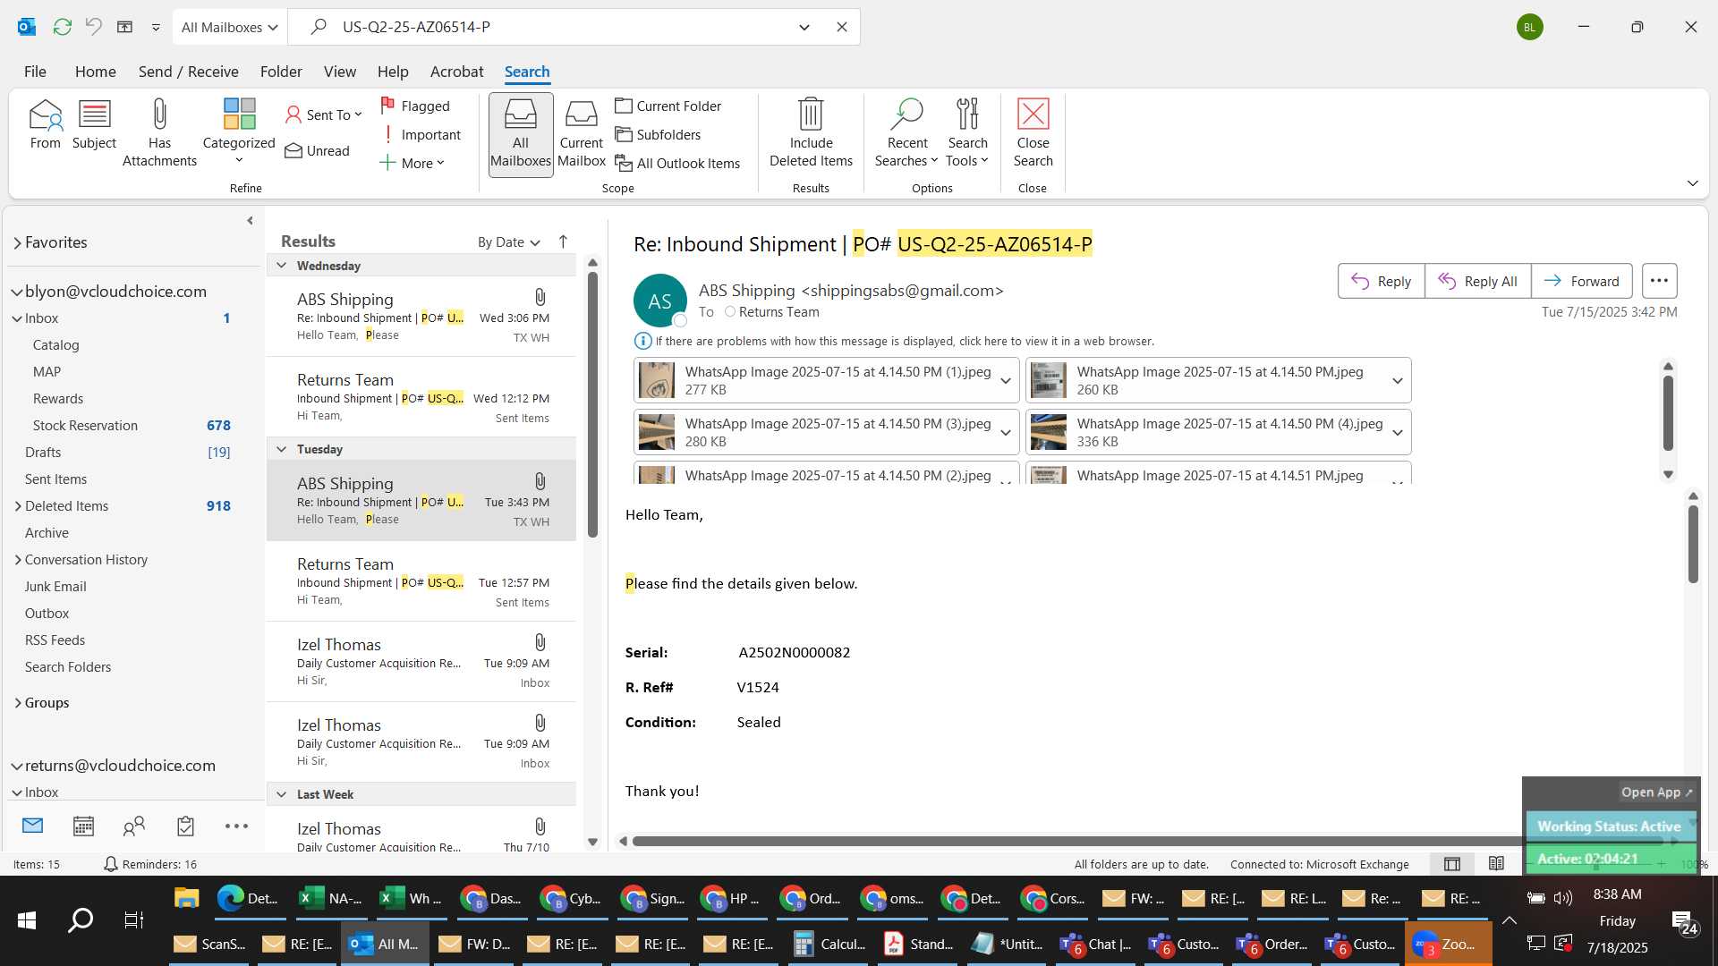Click the search query input field
The height and width of the screenshot is (966, 1718).
564,27
